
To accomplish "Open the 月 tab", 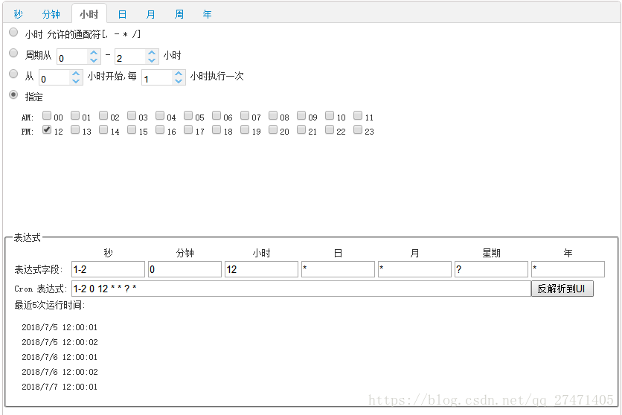I will point(150,14).
